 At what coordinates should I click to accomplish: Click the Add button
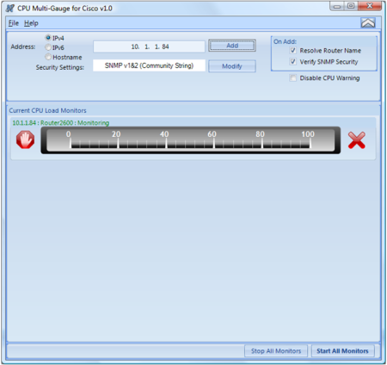(x=232, y=46)
